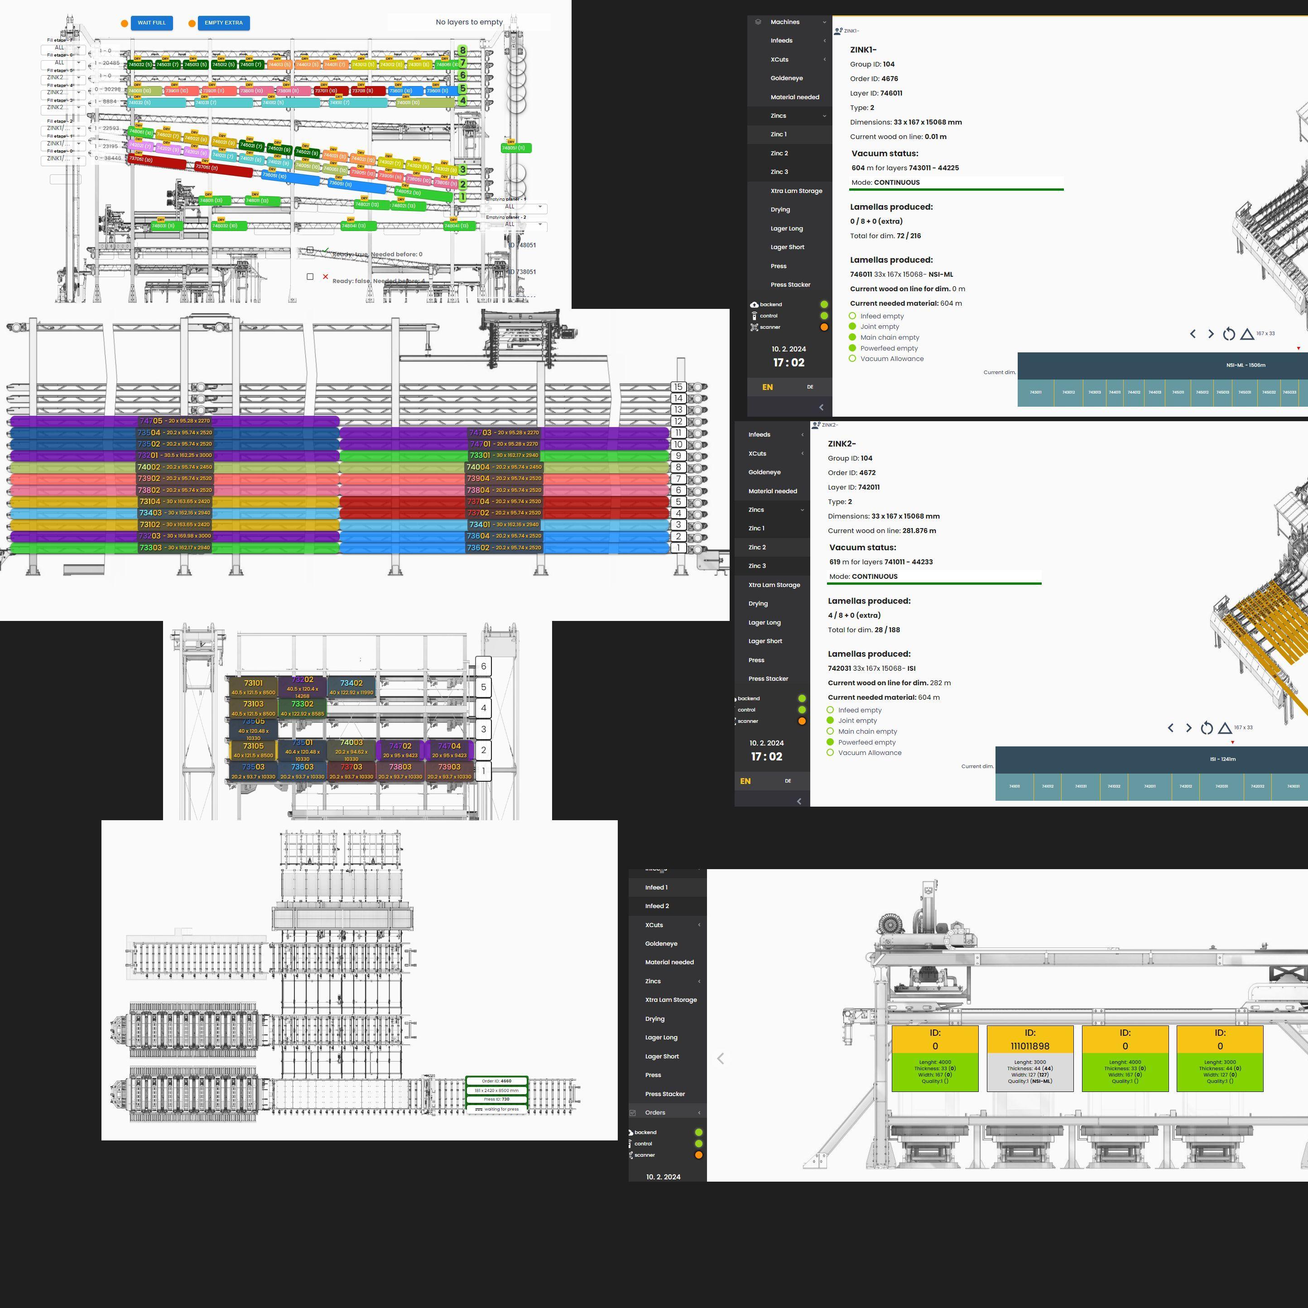
Task: Click the control remote icon in ZINK1 sidebar
Action: [x=754, y=316]
